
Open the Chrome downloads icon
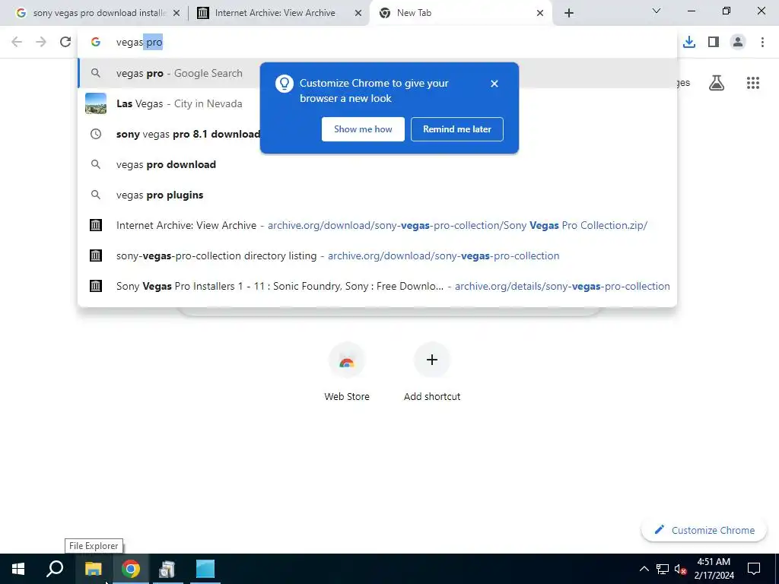pos(689,43)
